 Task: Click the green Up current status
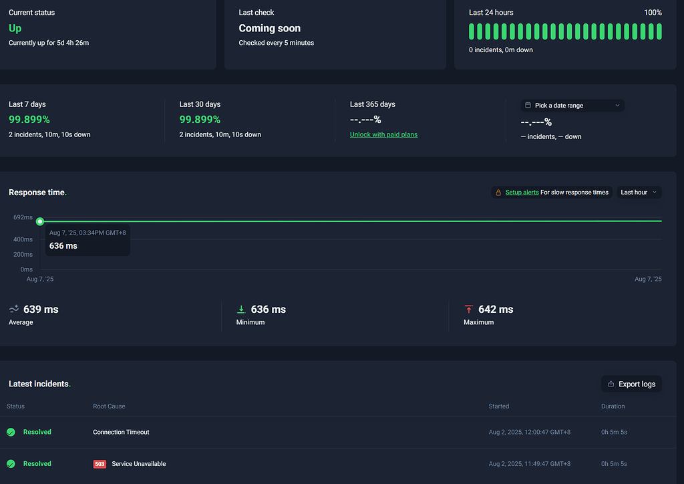coord(15,28)
